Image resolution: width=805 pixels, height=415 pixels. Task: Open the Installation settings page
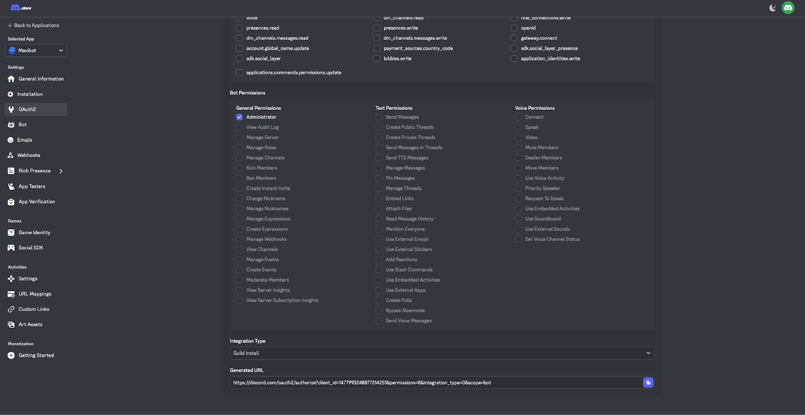pyautogui.click(x=30, y=94)
